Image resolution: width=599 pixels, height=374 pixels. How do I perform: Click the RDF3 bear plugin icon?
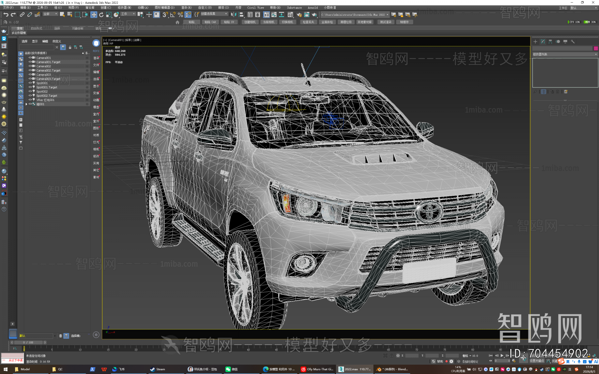click(x=96, y=43)
